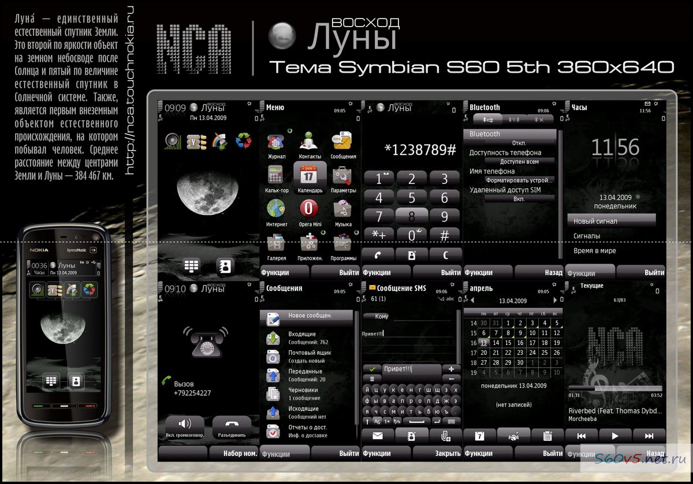Tap rainbow paint shortcut on 09:09 home screen
Viewport: 693px width, 484px height.
pos(220,141)
